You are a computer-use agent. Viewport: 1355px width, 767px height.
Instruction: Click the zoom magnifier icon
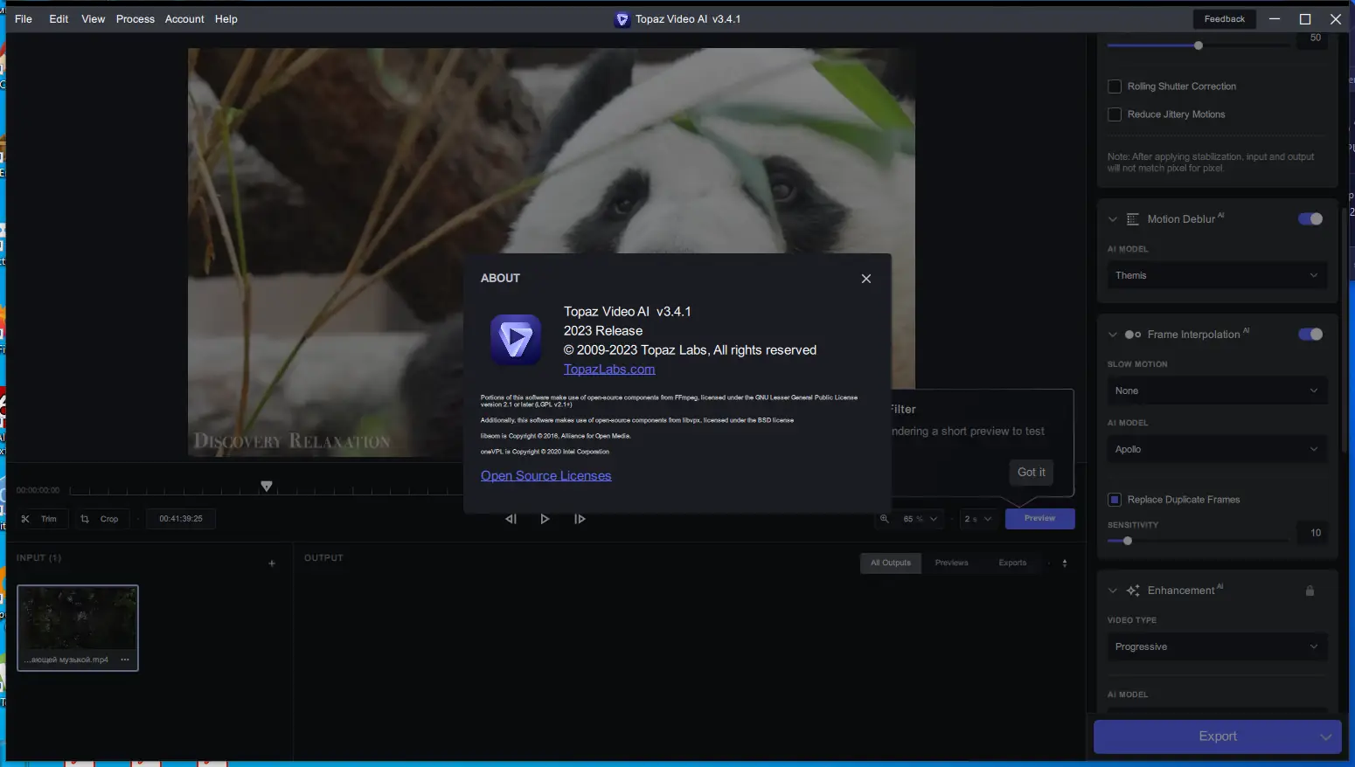click(x=885, y=519)
